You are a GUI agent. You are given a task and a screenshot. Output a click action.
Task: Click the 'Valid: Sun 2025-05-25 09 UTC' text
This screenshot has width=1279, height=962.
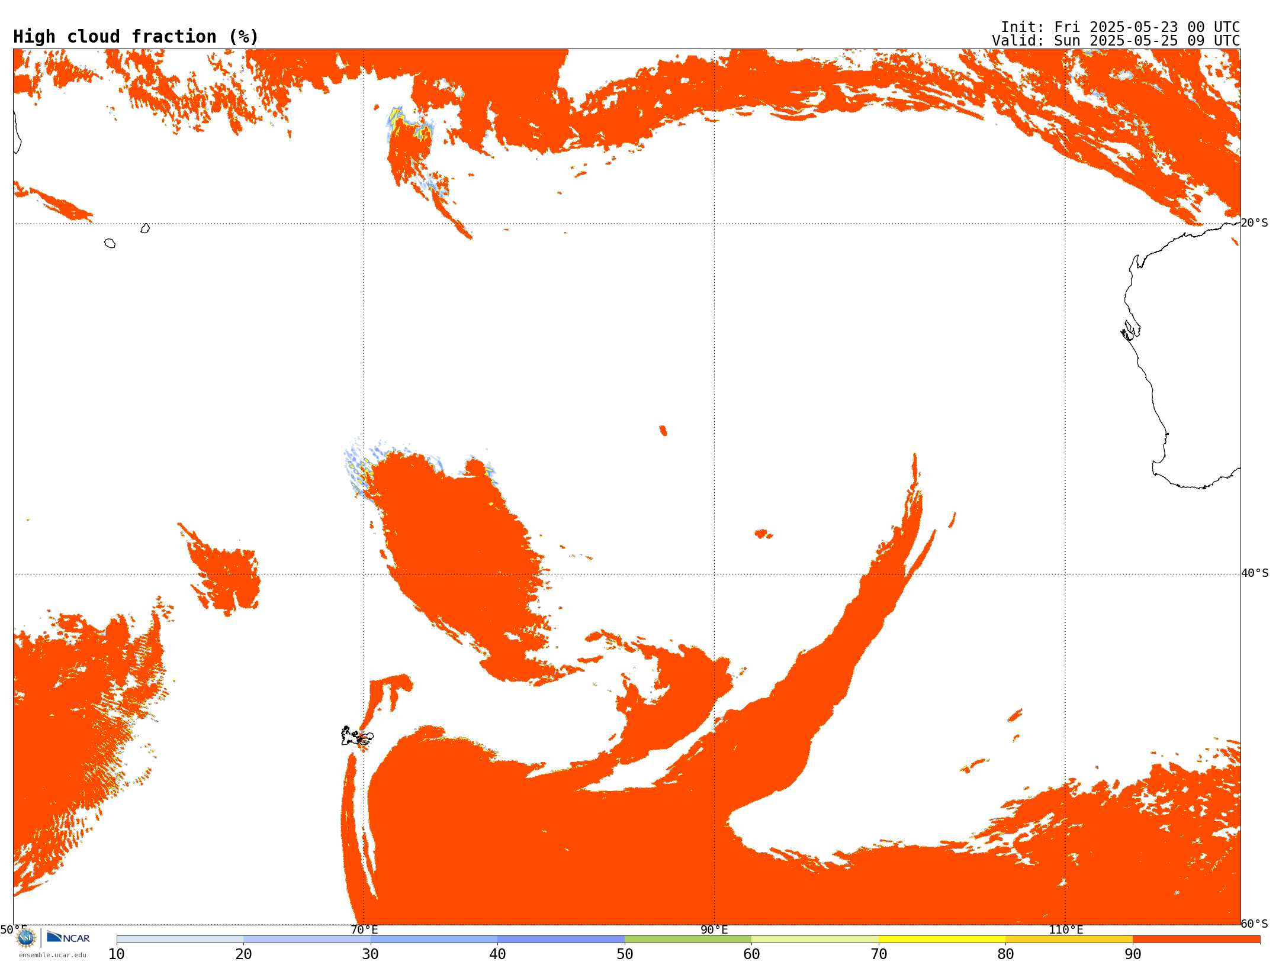click(1116, 41)
